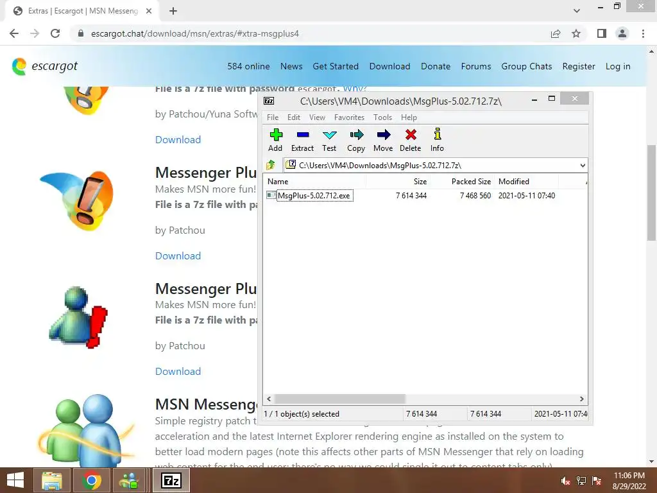Viewport: 657px width, 493px height.
Task: Open the Download navigation link
Action: [x=389, y=66]
